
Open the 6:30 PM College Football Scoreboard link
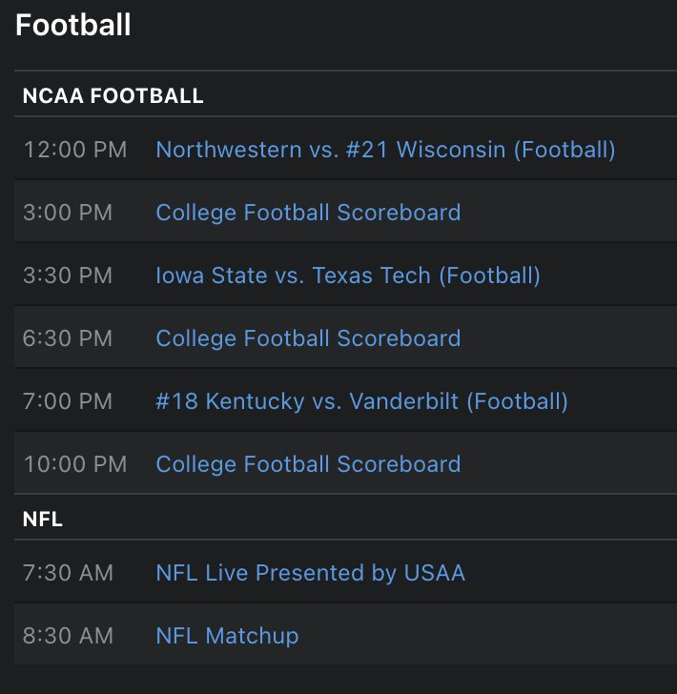point(308,338)
